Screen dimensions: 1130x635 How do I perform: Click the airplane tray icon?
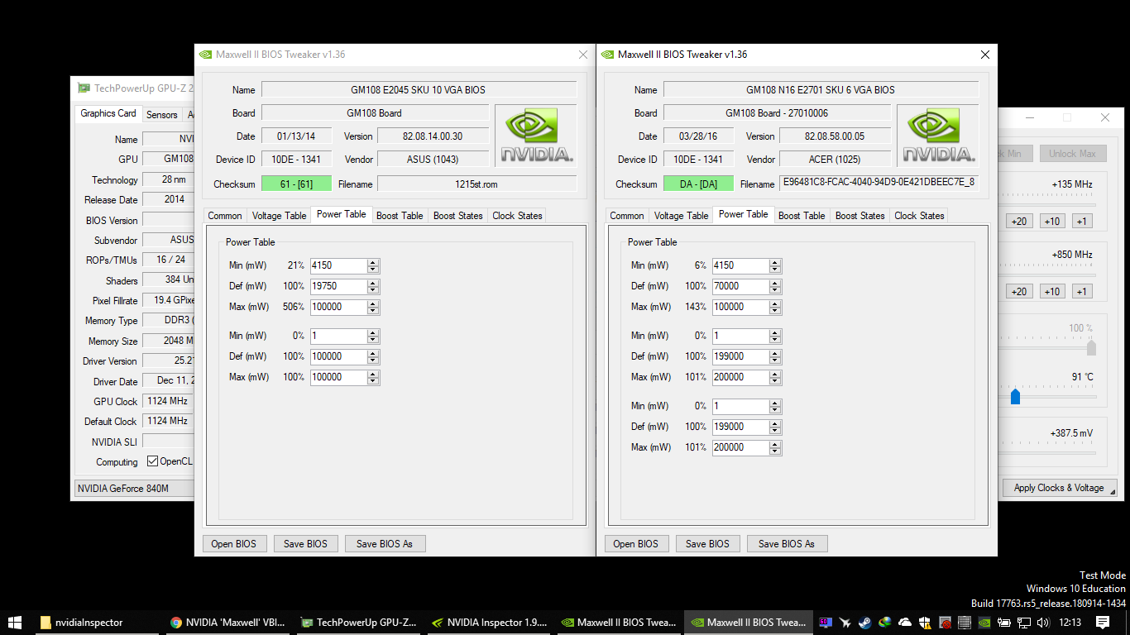pyautogui.click(x=845, y=623)
